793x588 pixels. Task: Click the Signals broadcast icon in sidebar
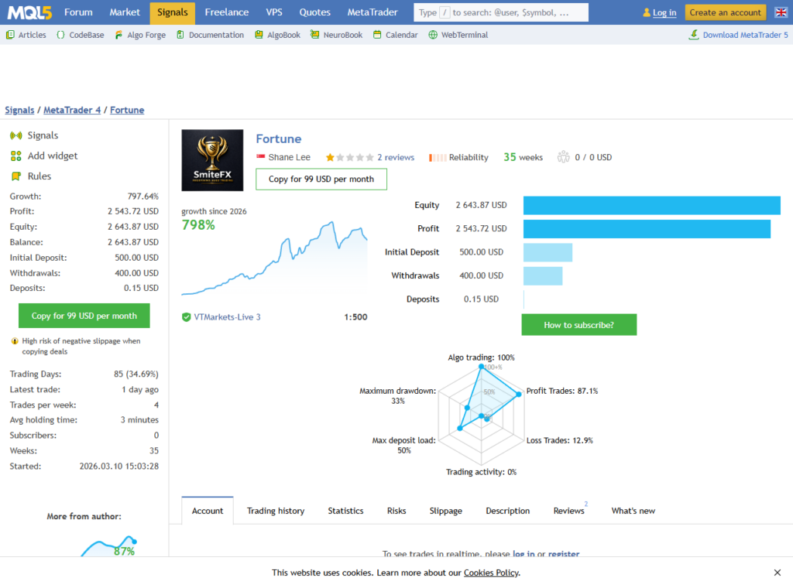pyautogui.click(x=16, y=135)
